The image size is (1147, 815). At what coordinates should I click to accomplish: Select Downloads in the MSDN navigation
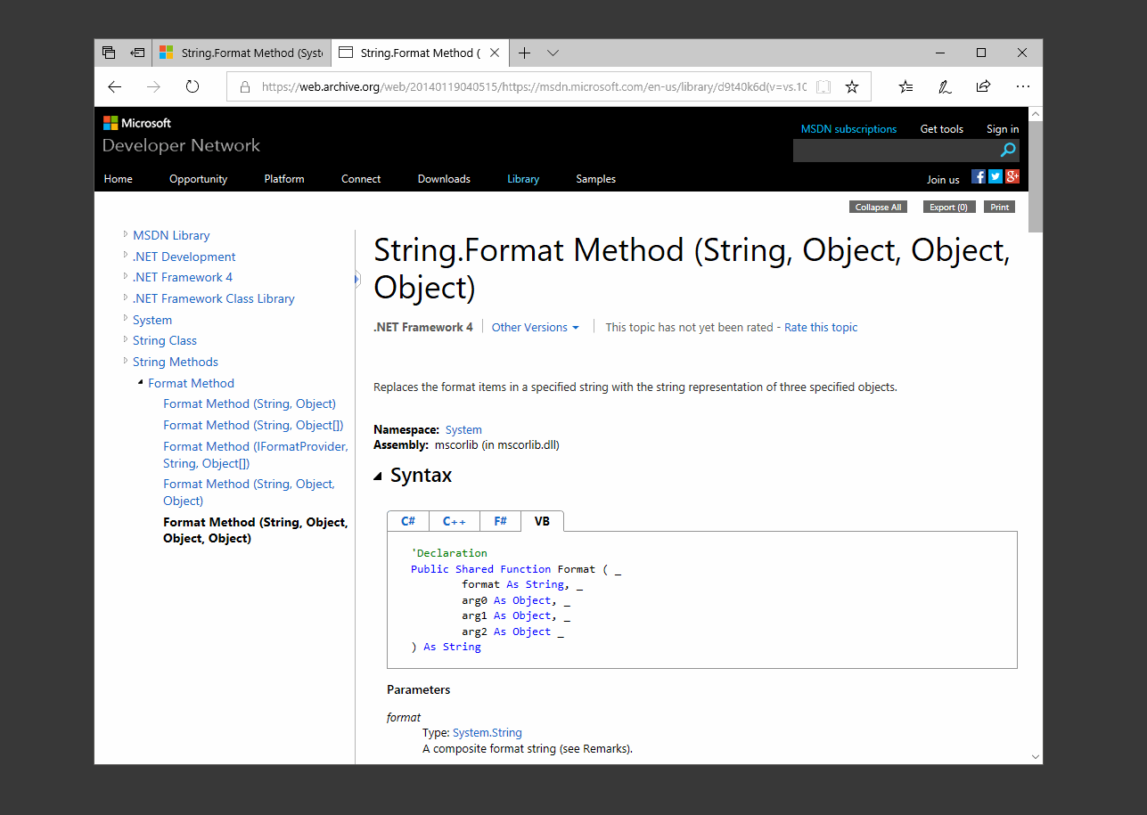(x=443, y=179)
